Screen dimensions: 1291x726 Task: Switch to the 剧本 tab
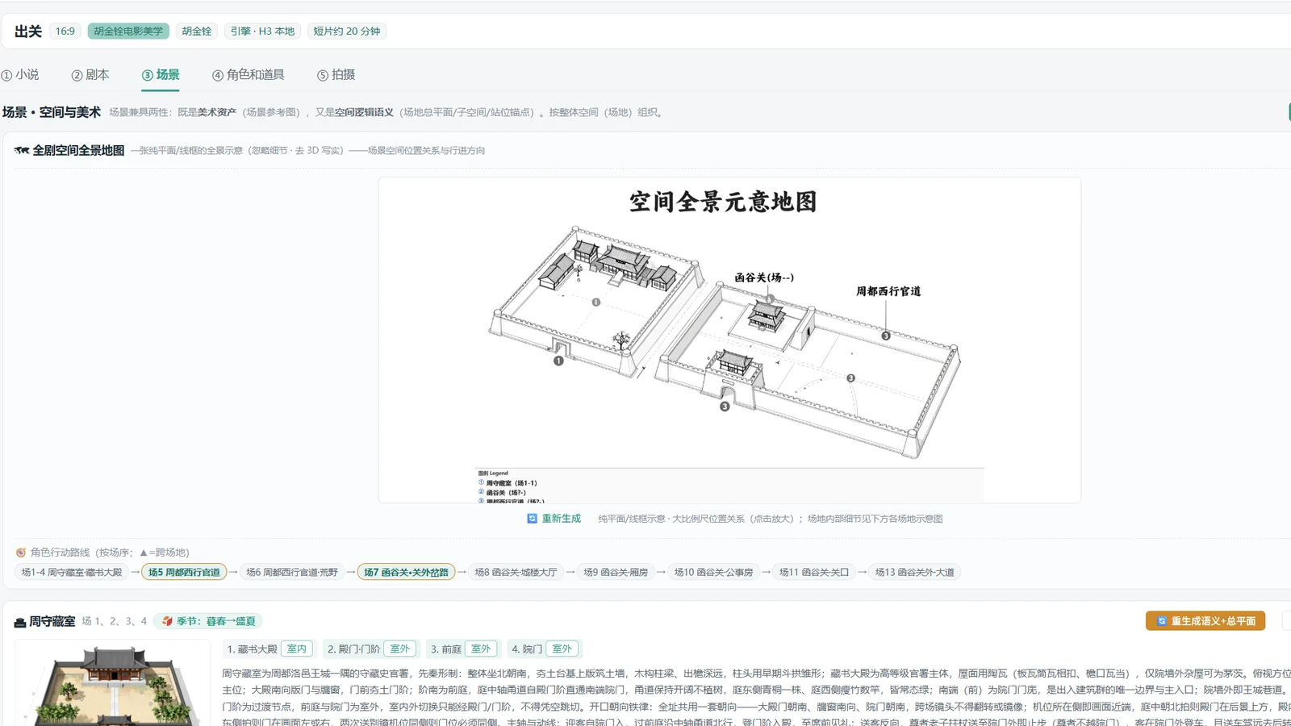point(90,74)
